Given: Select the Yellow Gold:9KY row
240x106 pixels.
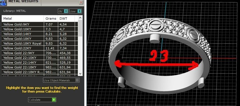Looking at the screenshot, I should [x=40, y=24].
